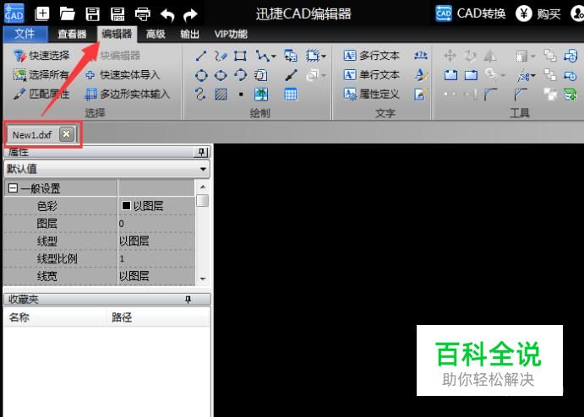The height and width of the screenshot is (417, 584).
Task: Print the drawing with the printer icon
Action: [x=143, y=14]
